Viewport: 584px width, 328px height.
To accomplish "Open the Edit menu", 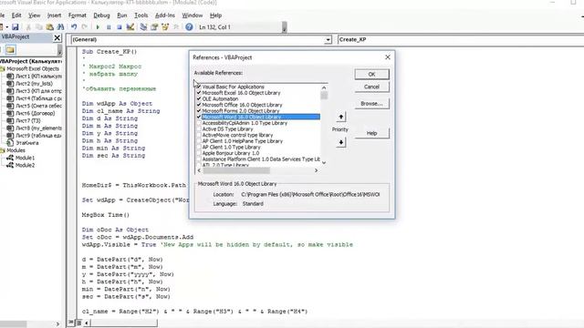I will point(16,15).
